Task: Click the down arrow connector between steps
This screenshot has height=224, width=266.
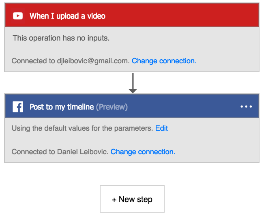Action: click(133, 83)
